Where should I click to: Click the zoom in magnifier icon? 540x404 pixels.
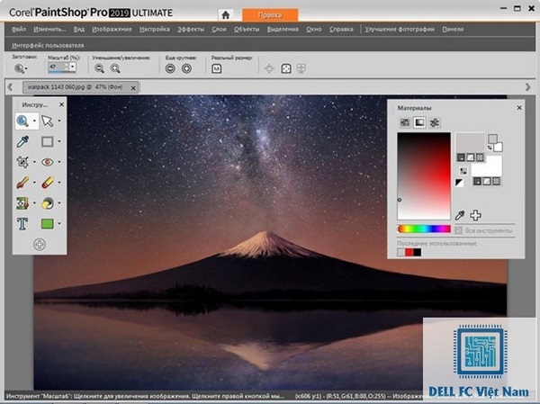[x=115, y=68]
